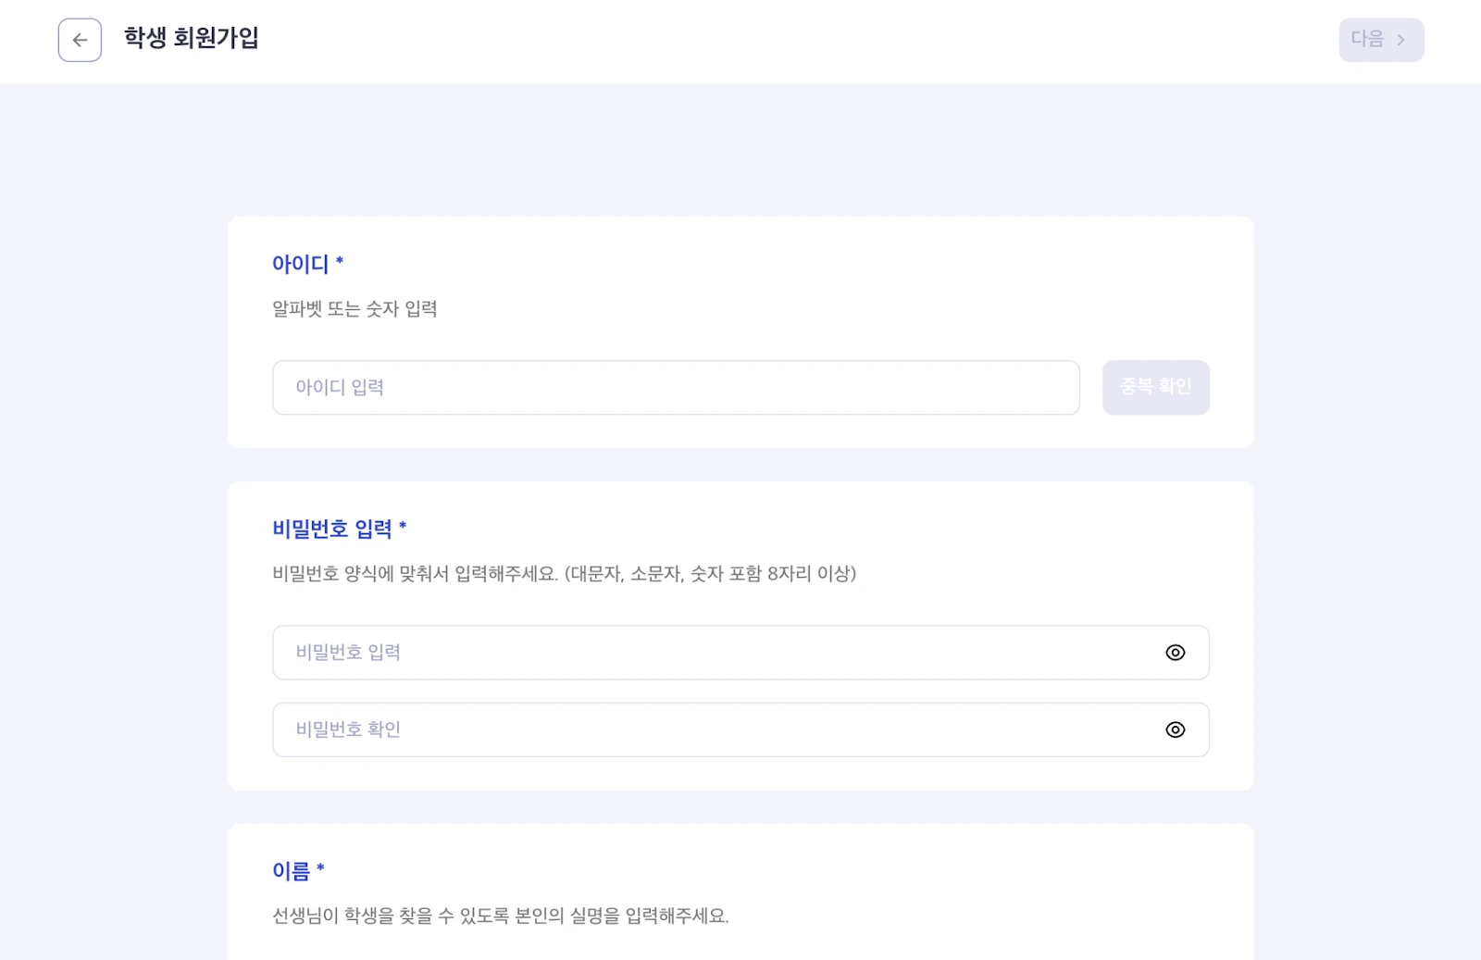Screen dimensions: 1481x960
Task: Click the real-name instruction text under 이름
Action: coord(500,916)
